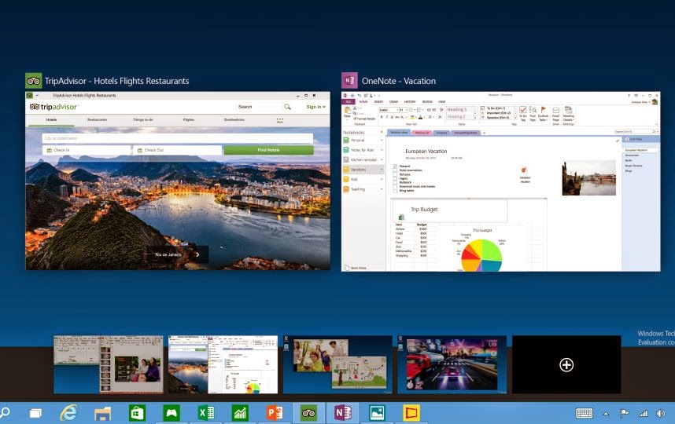The height and width of the screenshot is (424, 675).
Task: Check the Hotel reservations to-do box
Action: pyautogui.click(x=395, y=170)
